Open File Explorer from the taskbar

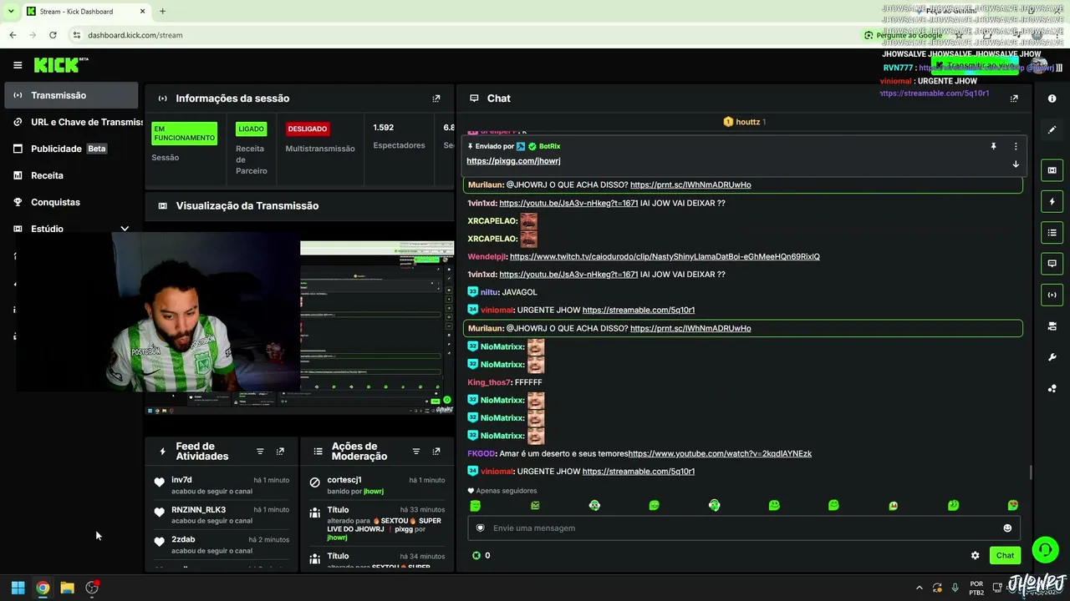click(67, 588)
